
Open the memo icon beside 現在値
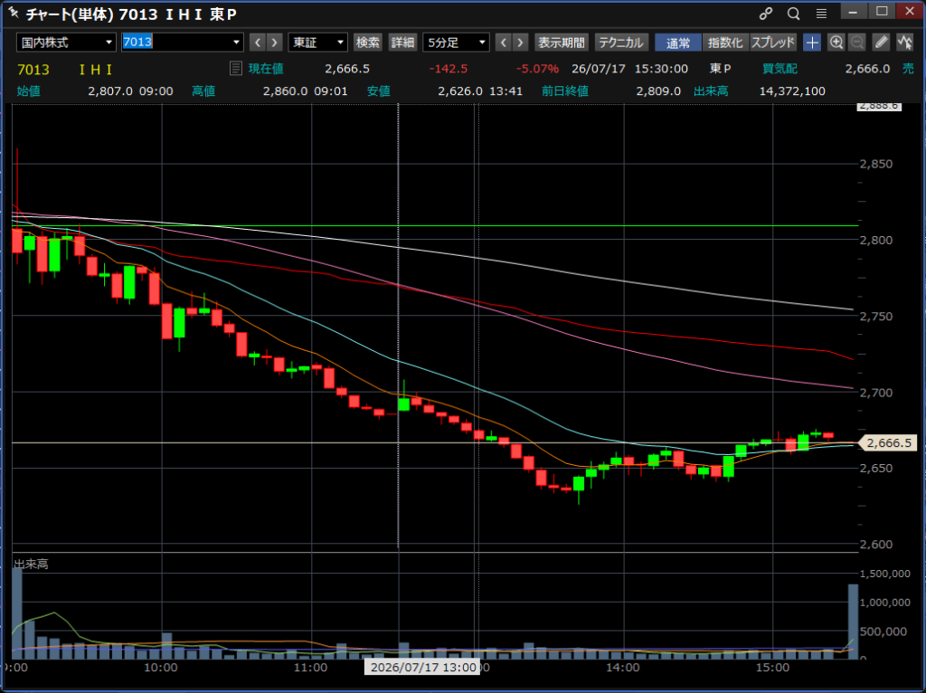[235, 69]
